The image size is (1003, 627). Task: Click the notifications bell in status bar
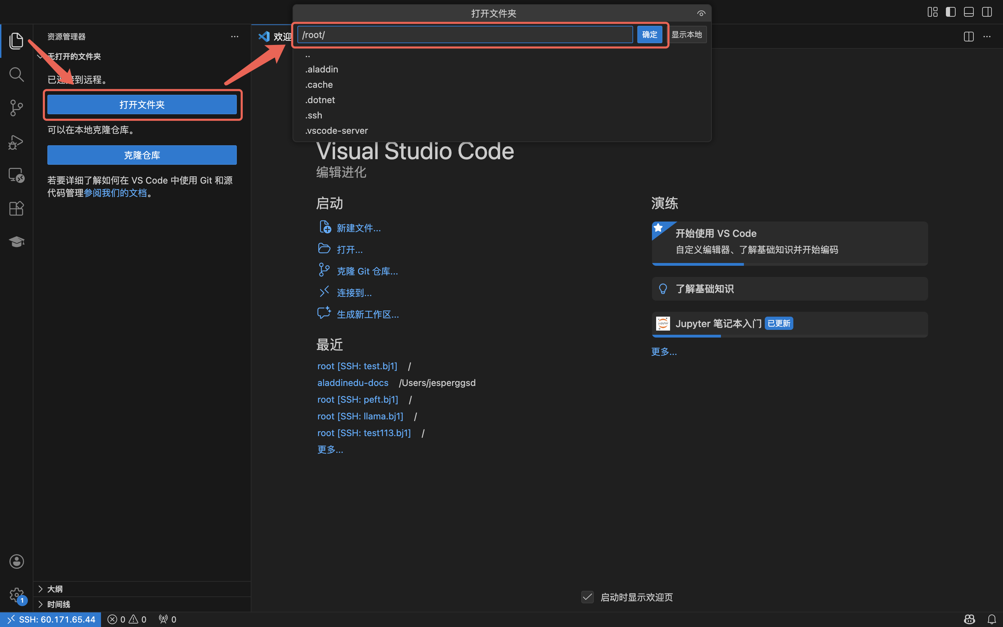click(x=992, y=619)
